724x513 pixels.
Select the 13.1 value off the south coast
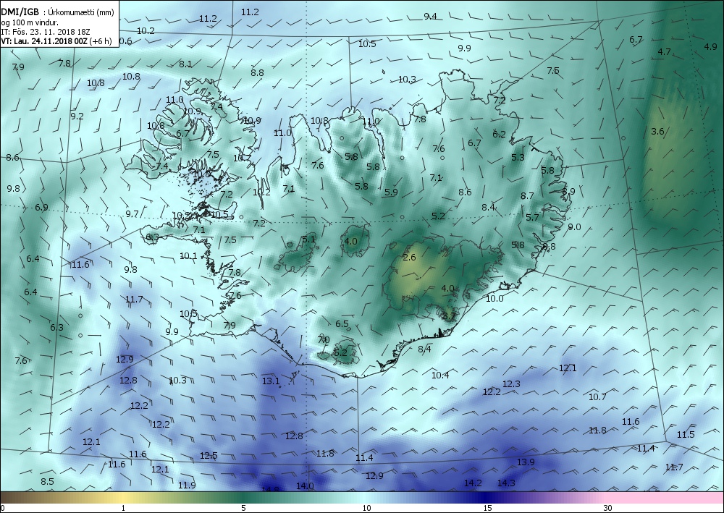pos(271,381)
